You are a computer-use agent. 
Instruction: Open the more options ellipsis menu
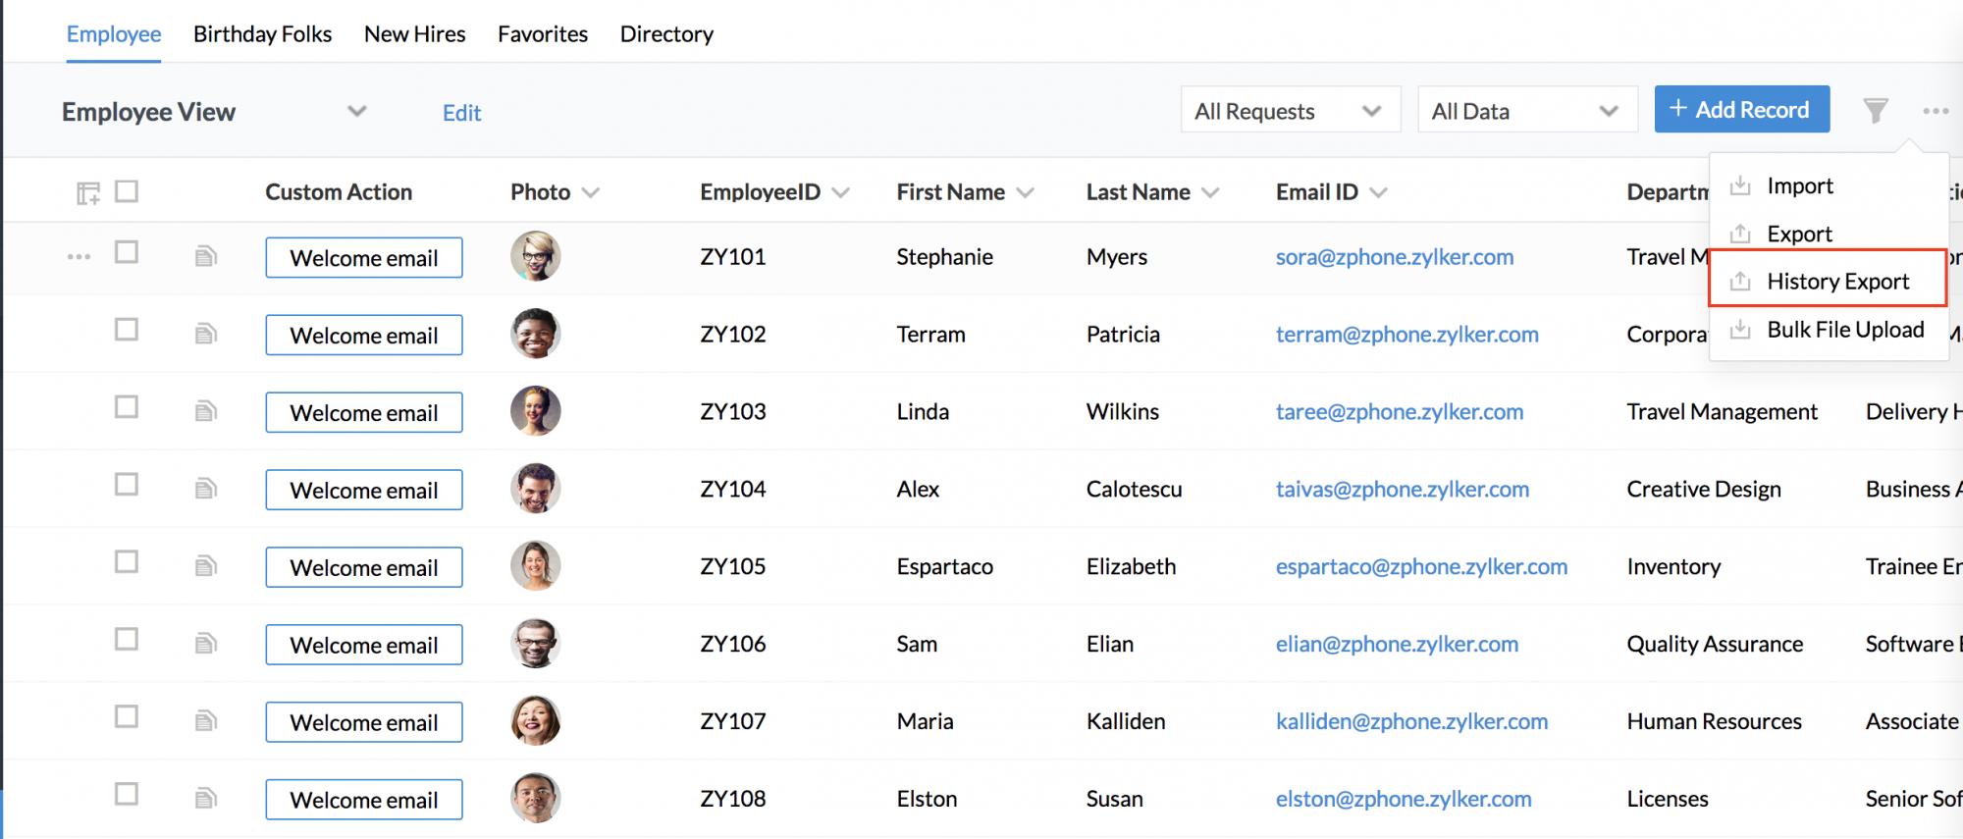pos(1936,111)
